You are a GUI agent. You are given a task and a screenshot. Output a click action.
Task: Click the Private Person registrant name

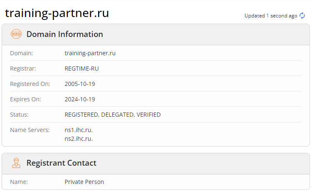84,182
